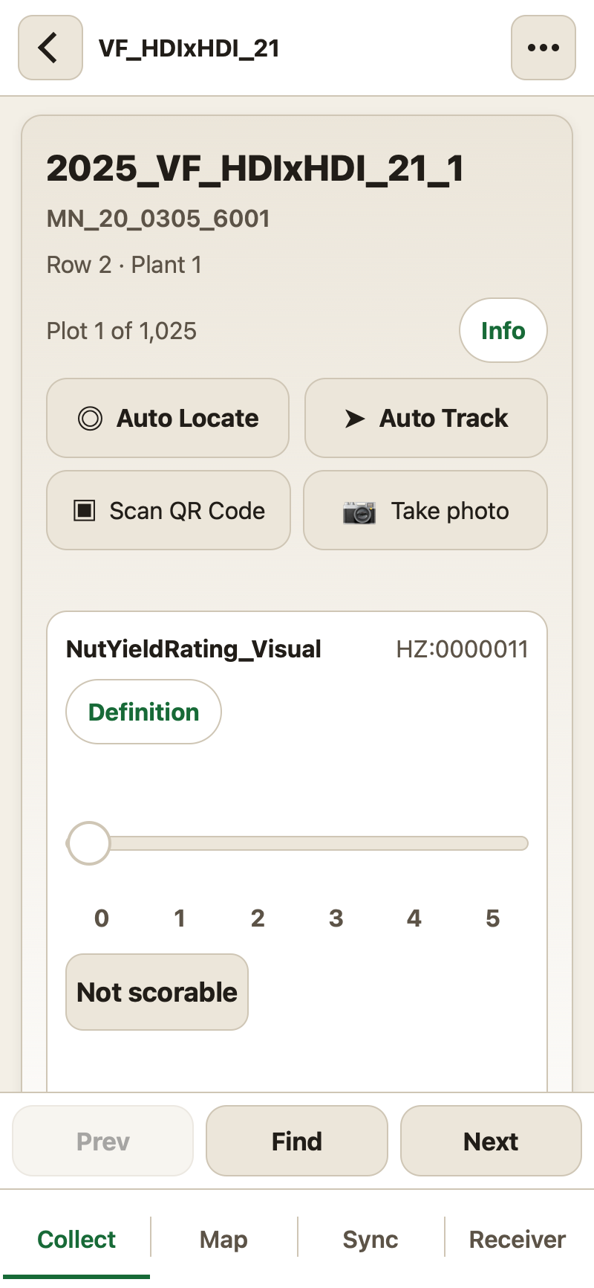Image resolution: width=594 pixels, height=1288 pixels.
Task: View the trait Definition
Action: 144,712
